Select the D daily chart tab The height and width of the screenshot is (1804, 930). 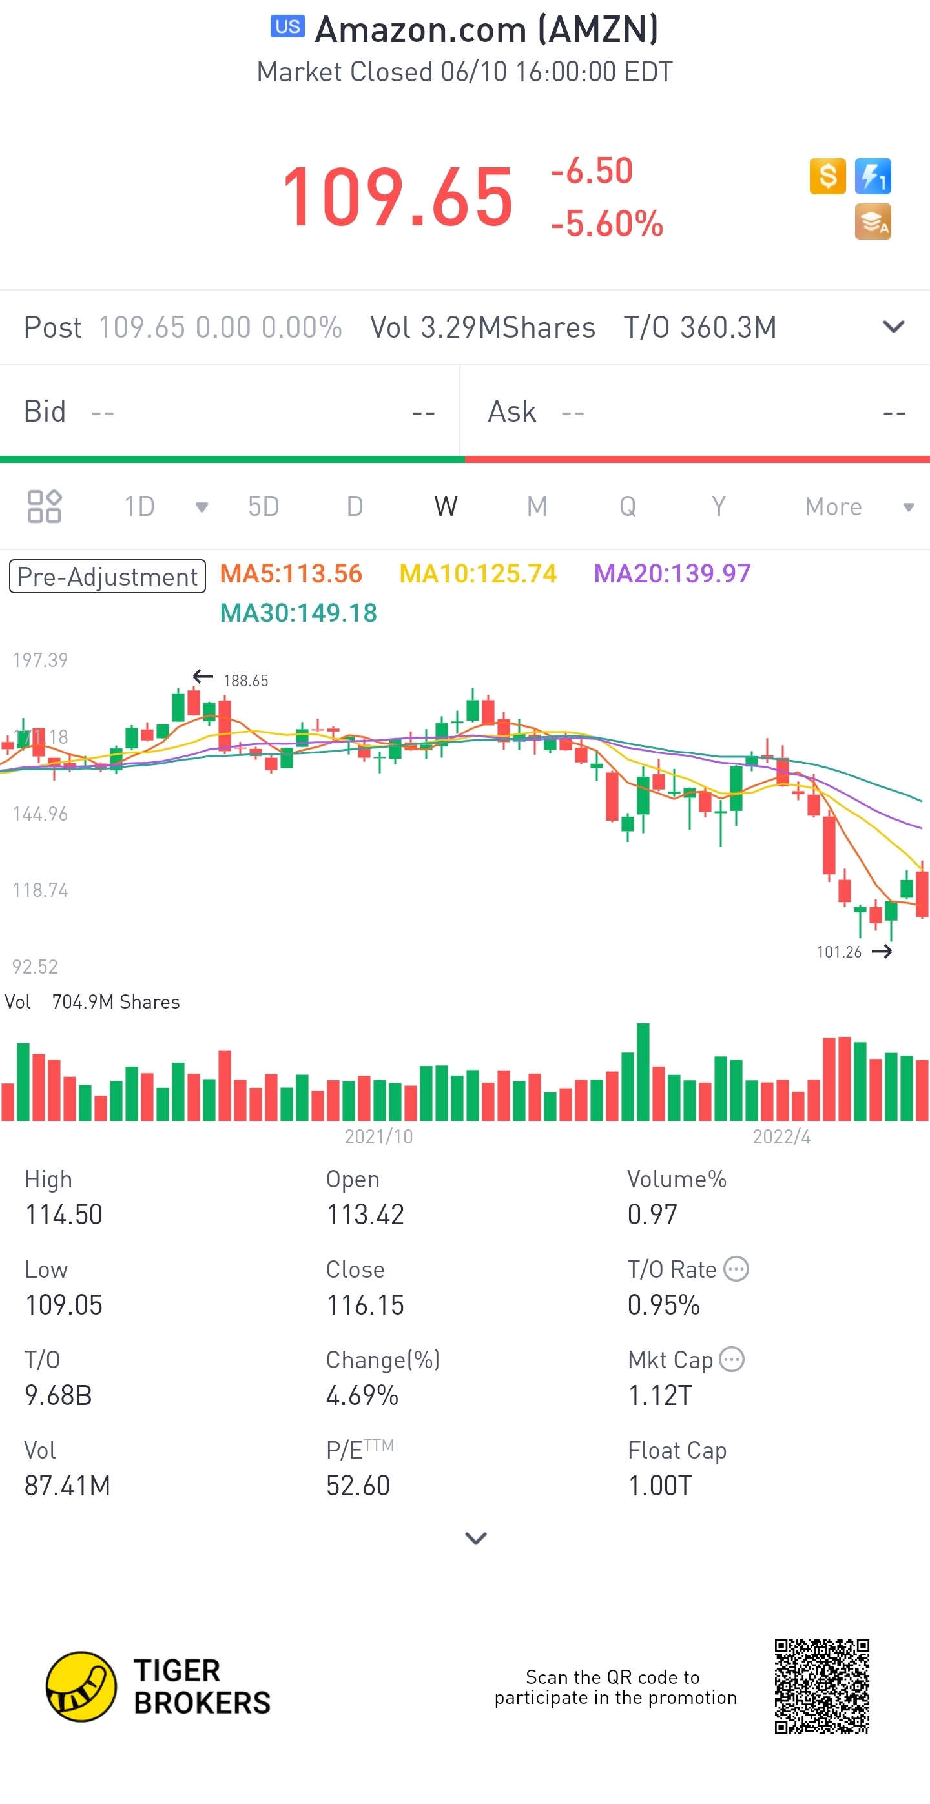point(355,506)
